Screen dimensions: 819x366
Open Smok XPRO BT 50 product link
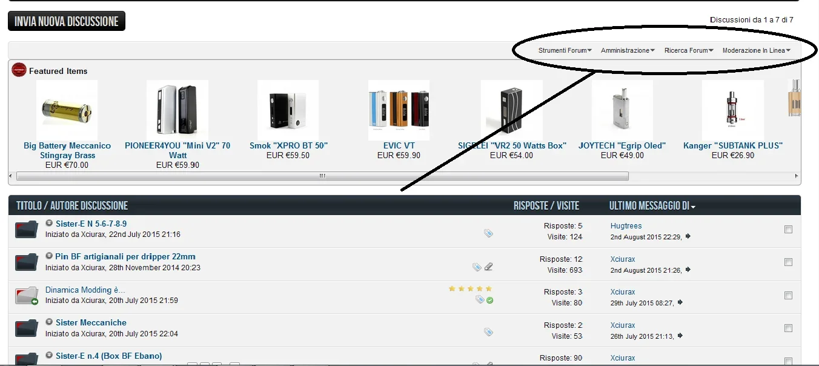point(288,145)
